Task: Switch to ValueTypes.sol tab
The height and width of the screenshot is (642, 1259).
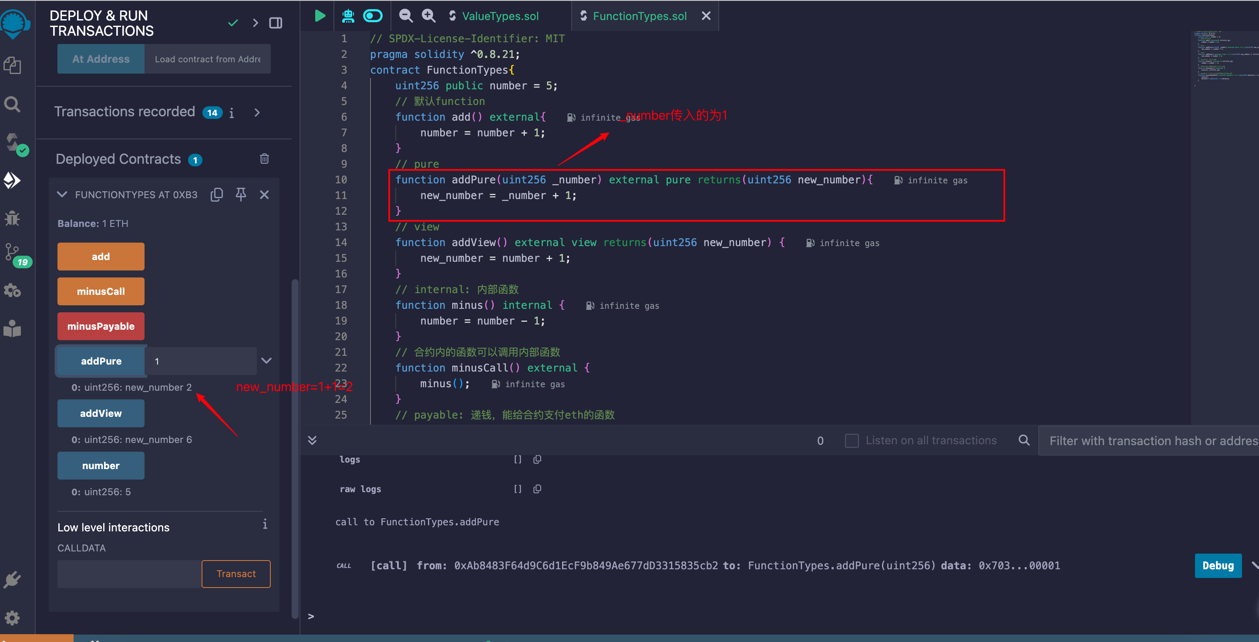Action: point(500,16)
